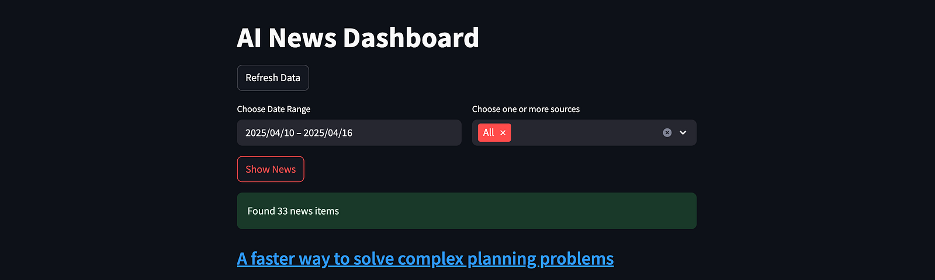The width and height of the screenshot is (935, 280).
Task: Click the 'Choose Date Range' label
Action: pyautogui.click(x=273, y=109)
